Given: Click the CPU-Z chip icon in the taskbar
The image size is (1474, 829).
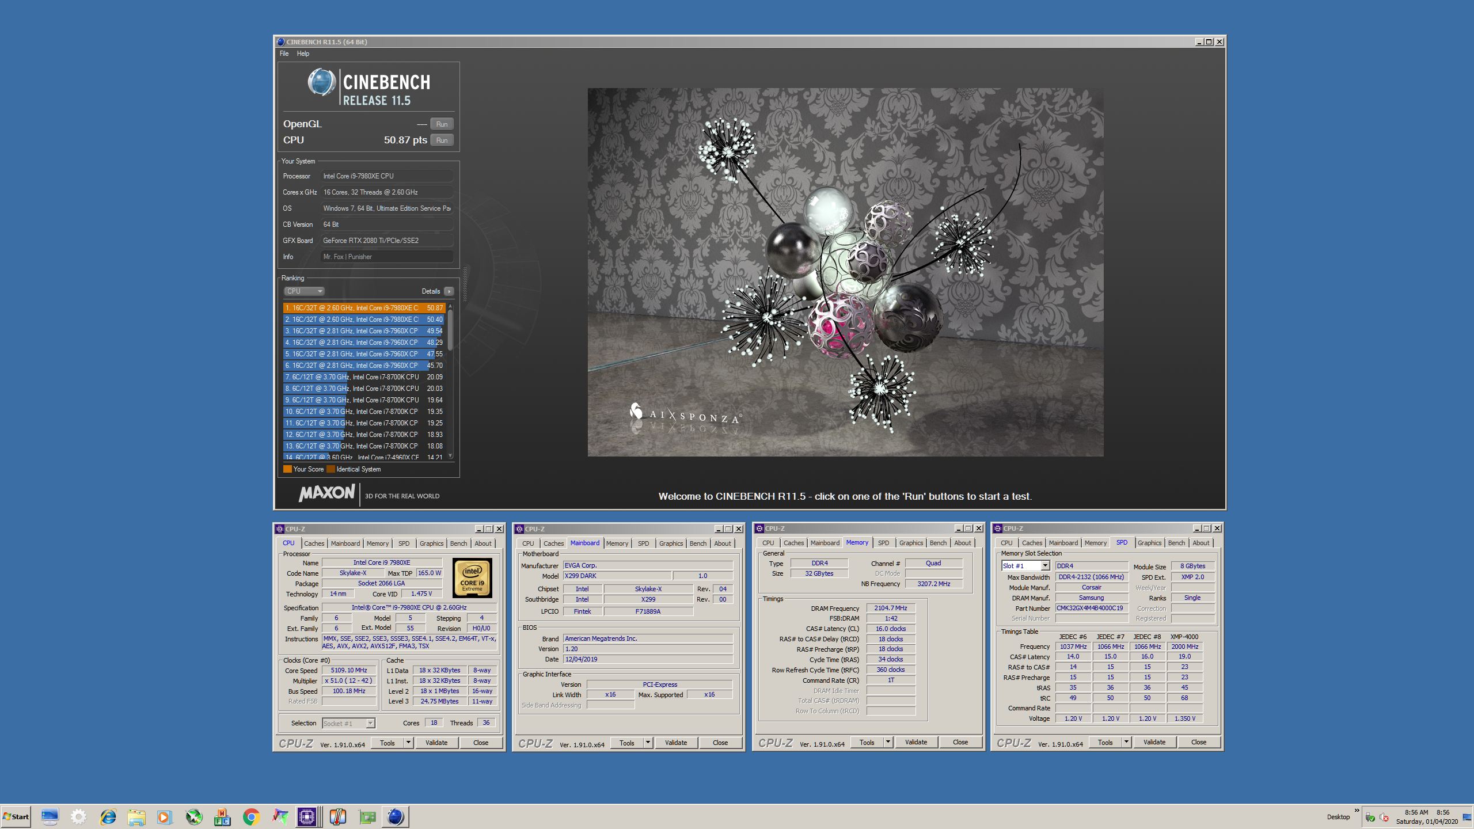Looking at the screenshot, I should pos(307,816).
